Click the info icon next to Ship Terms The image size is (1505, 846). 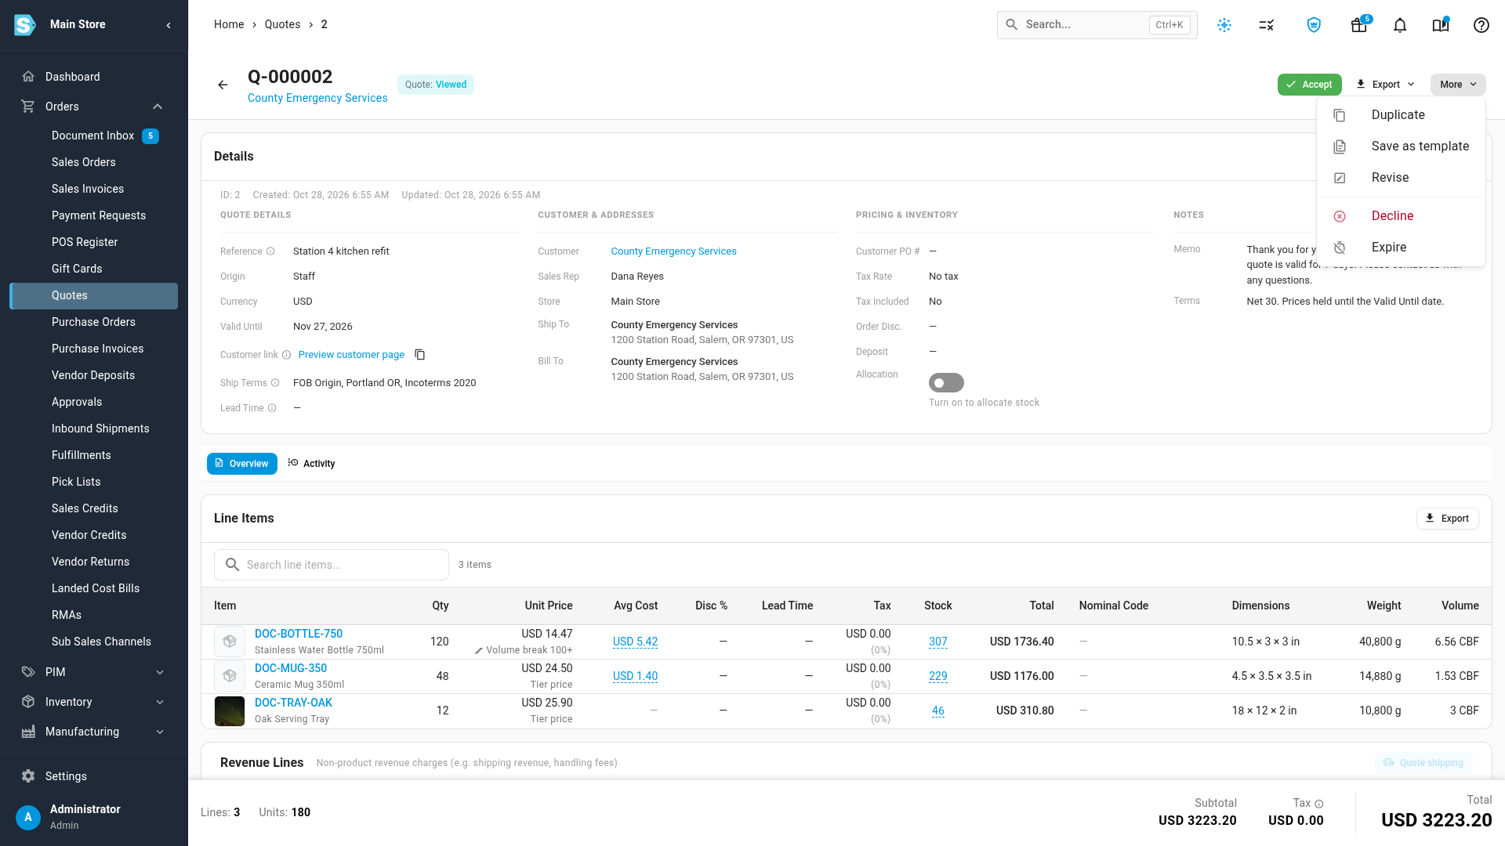[275, 383]
